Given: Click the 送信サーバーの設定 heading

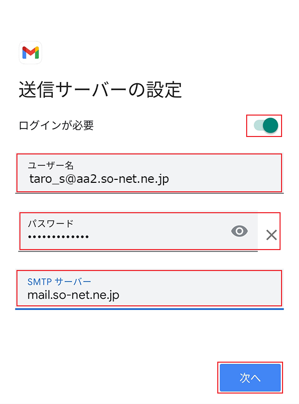Looking at the screenshot, I should pyautogui.click(x=100, y=91).
